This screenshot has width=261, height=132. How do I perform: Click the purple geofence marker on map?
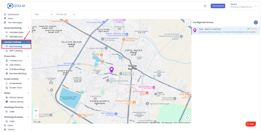[111, 70]
